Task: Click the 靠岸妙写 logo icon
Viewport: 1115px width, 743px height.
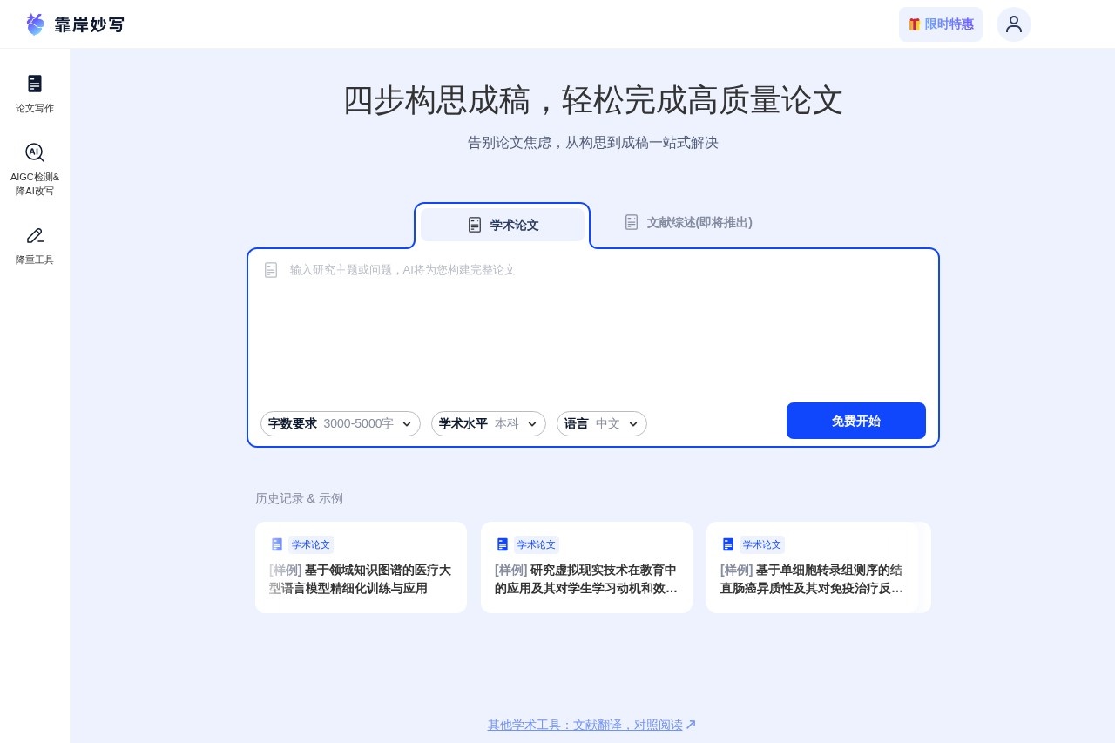Action: pos(35,24)
